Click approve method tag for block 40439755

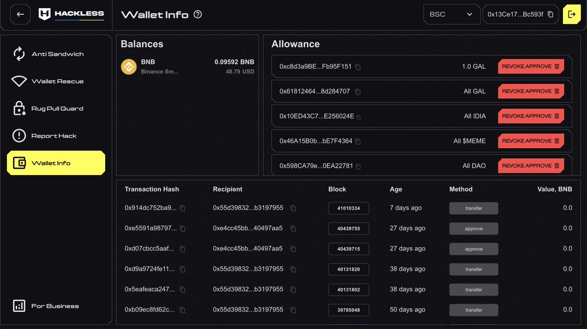(474, 228)
